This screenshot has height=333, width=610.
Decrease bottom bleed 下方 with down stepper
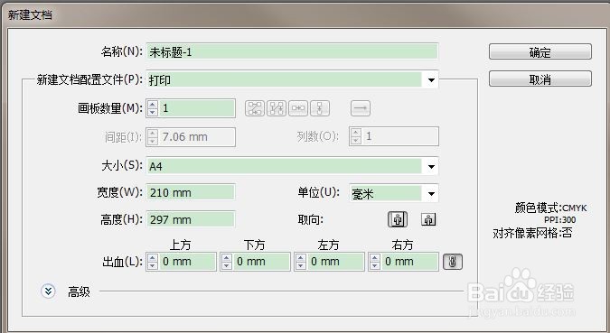227,266
